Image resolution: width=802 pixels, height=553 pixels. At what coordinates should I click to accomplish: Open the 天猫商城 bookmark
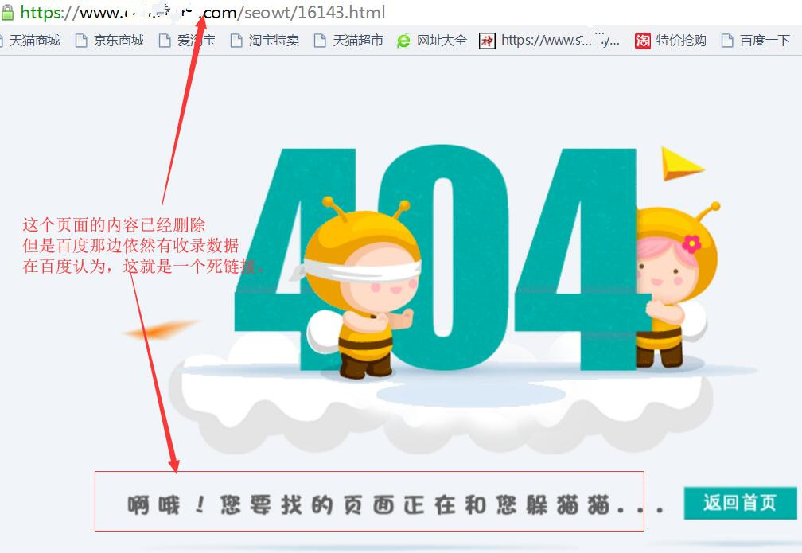coord(33,41)
